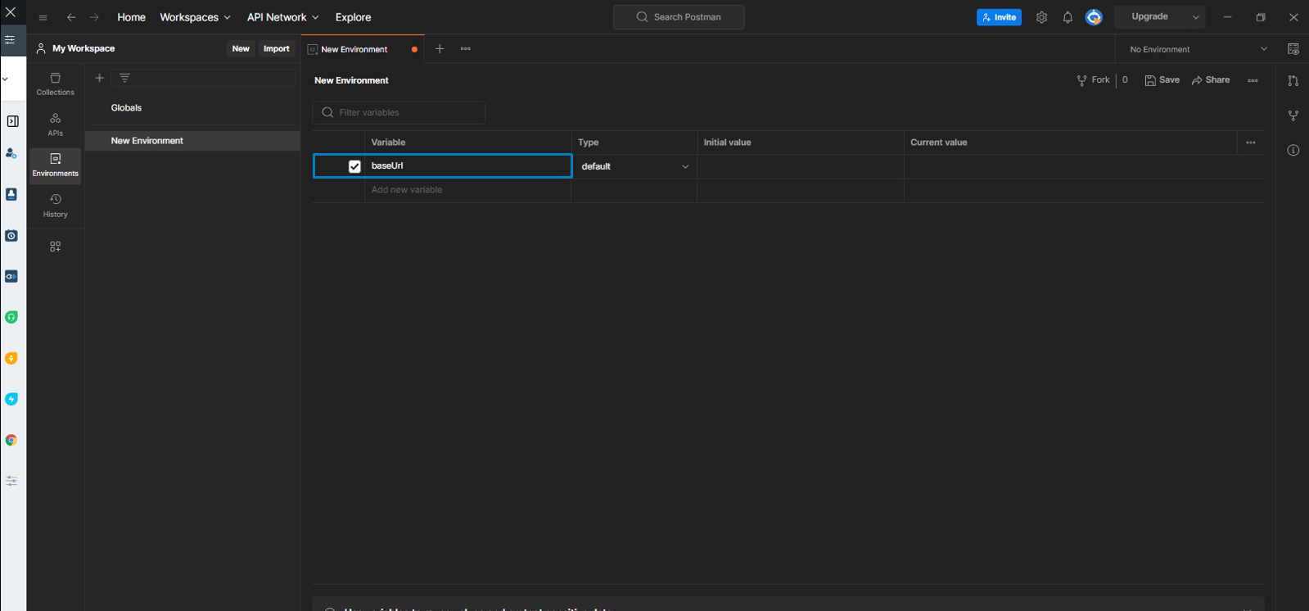Click the menu lines icon in left strip
The width and height of the screenshot is (1309, 611).
pos(10,39)
